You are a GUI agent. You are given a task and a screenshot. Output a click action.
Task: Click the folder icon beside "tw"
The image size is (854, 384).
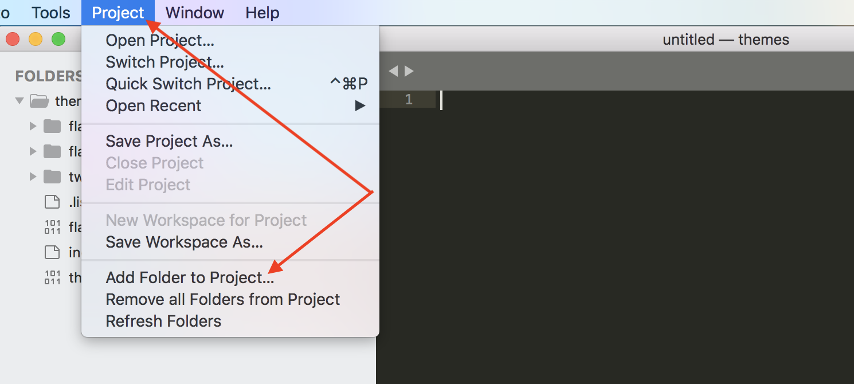coord(52,177)
